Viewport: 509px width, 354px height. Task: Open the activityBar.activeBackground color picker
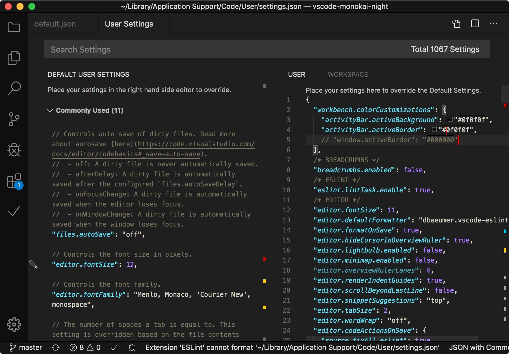450,120
